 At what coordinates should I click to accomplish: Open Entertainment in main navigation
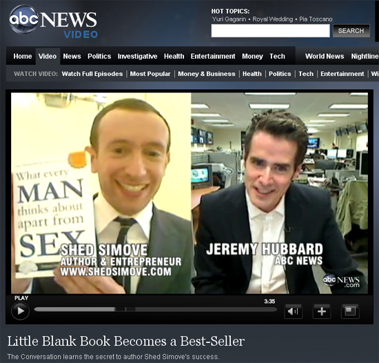pyautogui.click(x=213, y=56)
